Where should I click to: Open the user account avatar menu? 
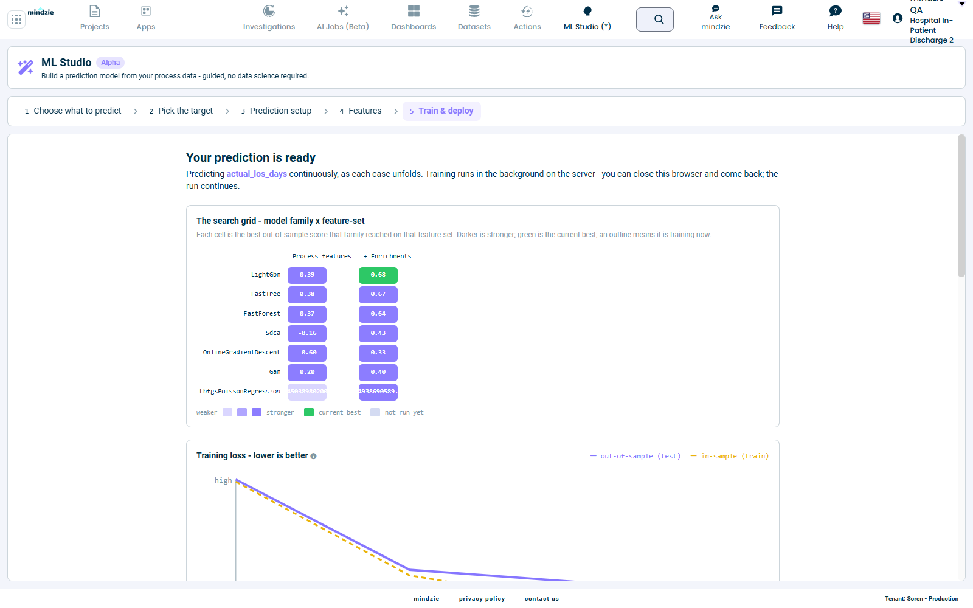click(x=898, y=18)
